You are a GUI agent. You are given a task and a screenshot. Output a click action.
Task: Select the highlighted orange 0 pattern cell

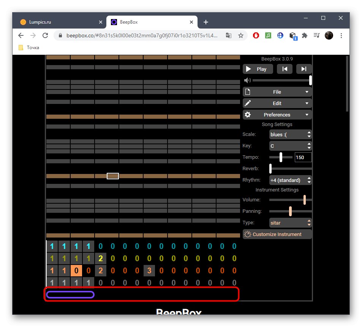(76, 271)
